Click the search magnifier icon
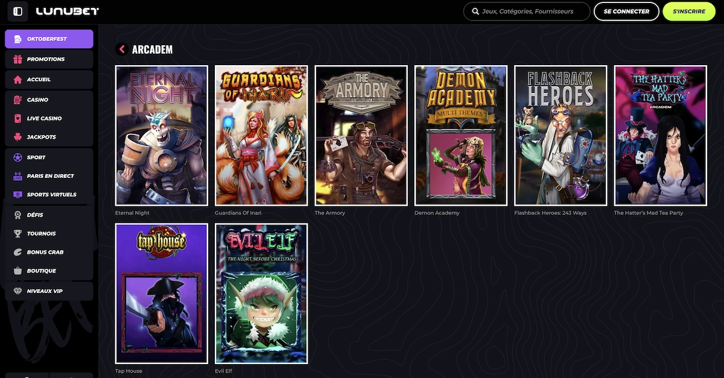The image size is (724, 378). (x=474, y=11)
